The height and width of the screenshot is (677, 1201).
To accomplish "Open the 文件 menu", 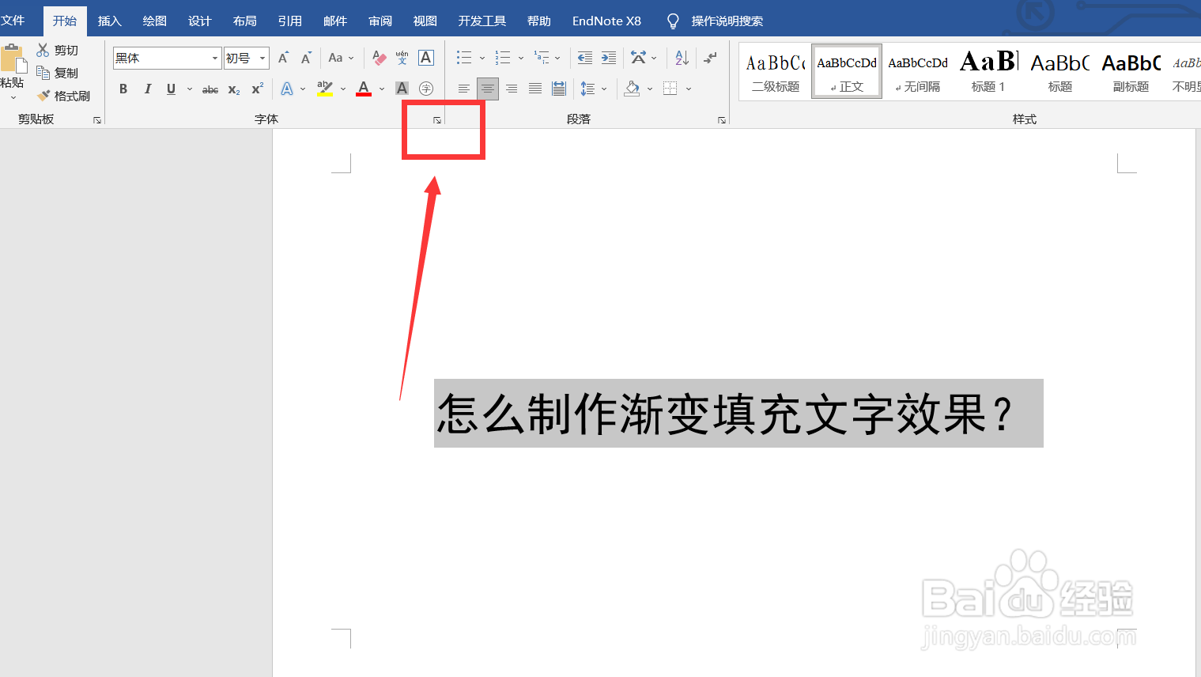I will (x=13, y=21).
